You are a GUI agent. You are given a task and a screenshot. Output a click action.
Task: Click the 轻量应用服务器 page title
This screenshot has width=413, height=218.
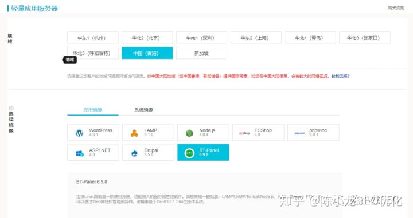point(34,9)
